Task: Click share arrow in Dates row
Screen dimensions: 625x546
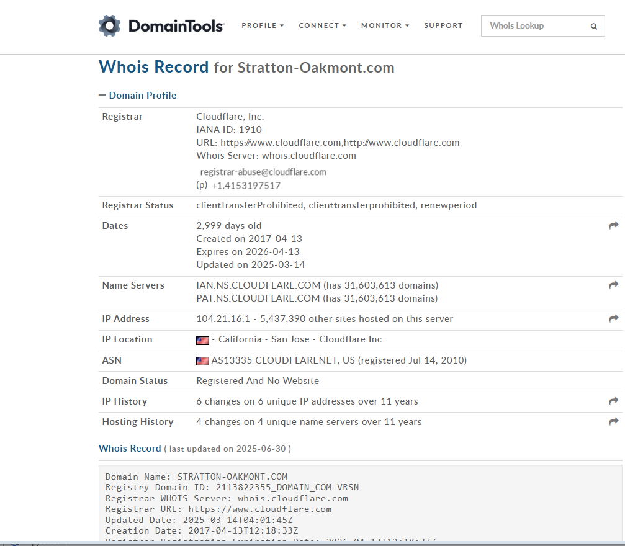Action: 613,226
